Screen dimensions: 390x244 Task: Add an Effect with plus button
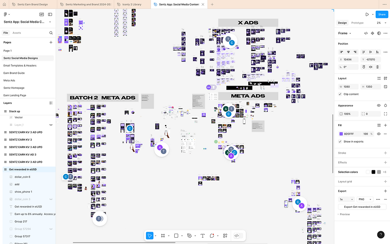[x=385, y=162]
